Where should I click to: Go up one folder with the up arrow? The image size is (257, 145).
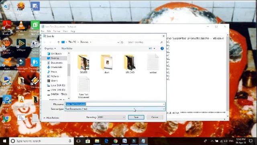[59, 42]
